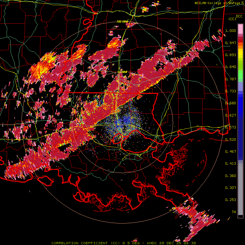Screen dimensions: 245x245
Task: Click the 0.733 scale value
Action: pos(231,91)
